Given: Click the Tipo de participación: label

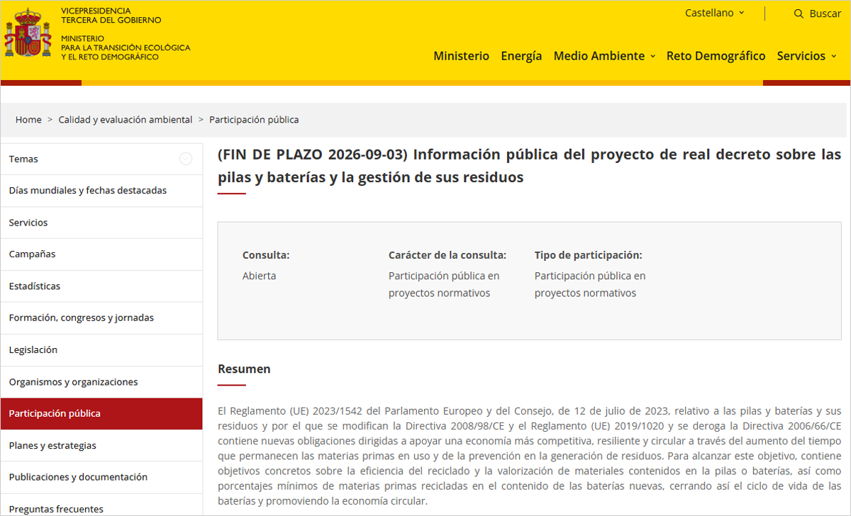Looking at the screenshot, I should (589, 255).
